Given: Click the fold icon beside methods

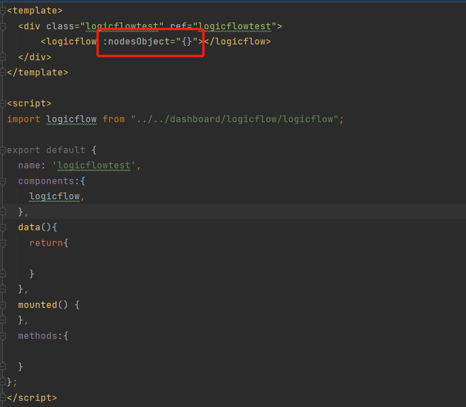Looking at the screenshot, I should click(3, 336).
